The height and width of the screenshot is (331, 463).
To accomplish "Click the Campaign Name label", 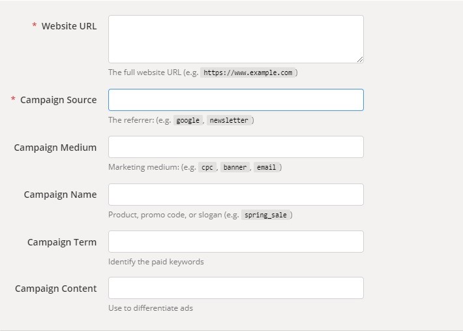I will [x=60, y=195].
